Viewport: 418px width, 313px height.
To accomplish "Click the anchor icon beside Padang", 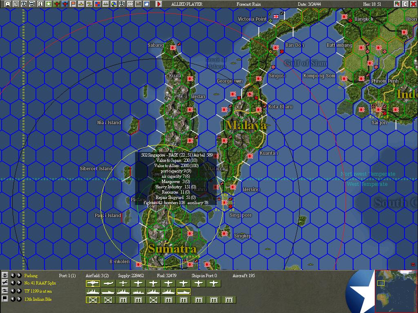I will click(4, 275).
